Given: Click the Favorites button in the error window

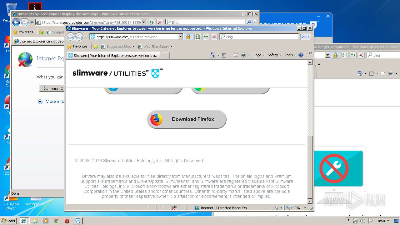Looking at the screenshot, I should [23, 32].
